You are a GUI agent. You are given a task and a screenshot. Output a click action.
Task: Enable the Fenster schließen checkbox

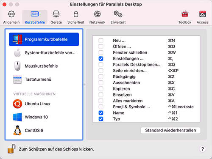(x=101, y=52)
